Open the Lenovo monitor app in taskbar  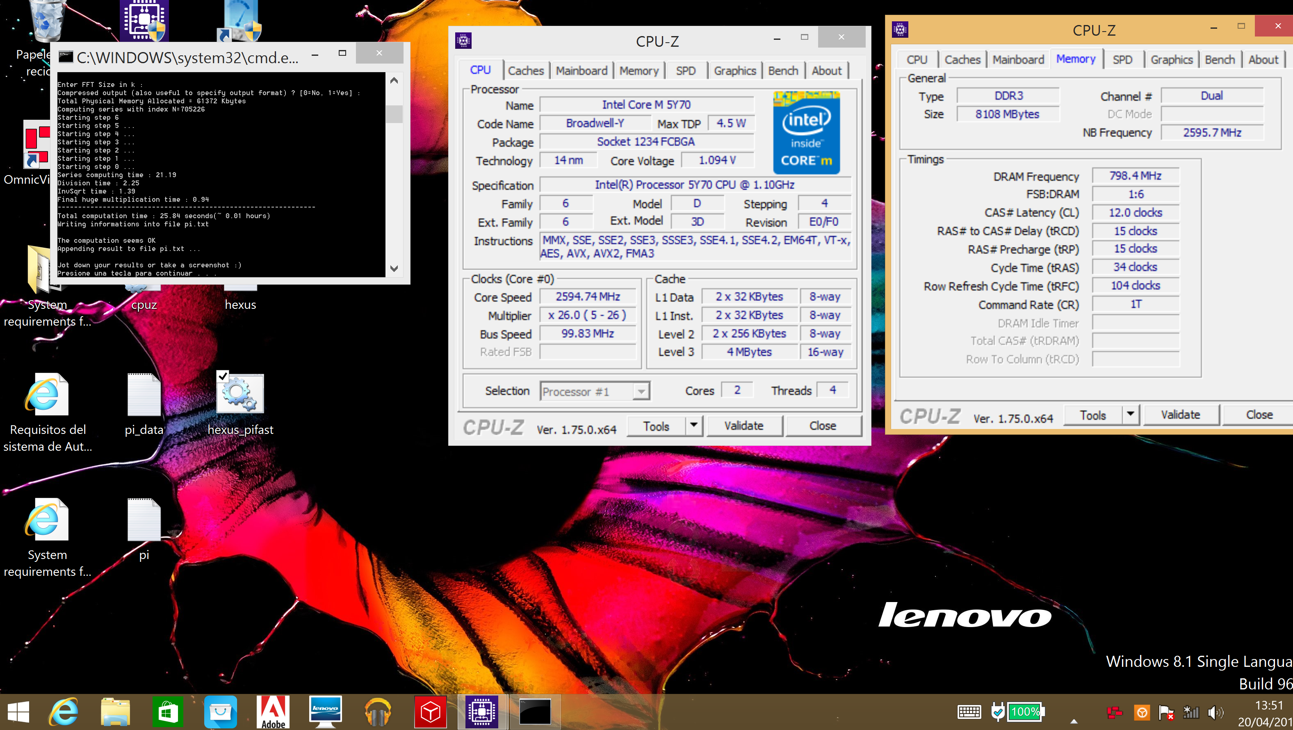coord(325,712)
